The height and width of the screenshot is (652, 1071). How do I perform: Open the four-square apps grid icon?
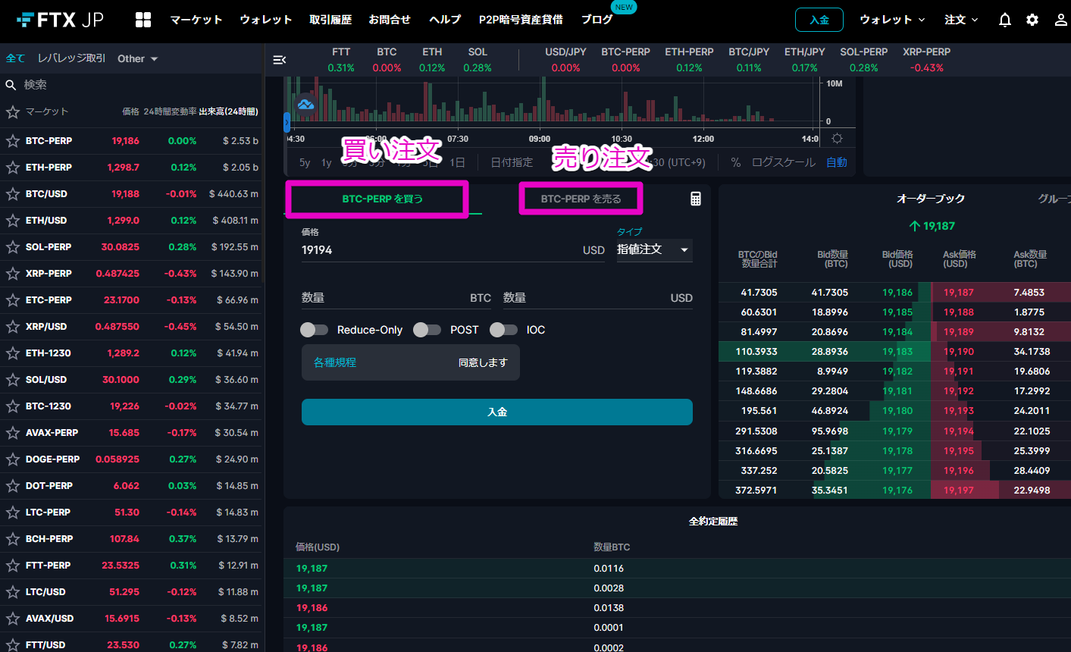(x=143, y=20)
